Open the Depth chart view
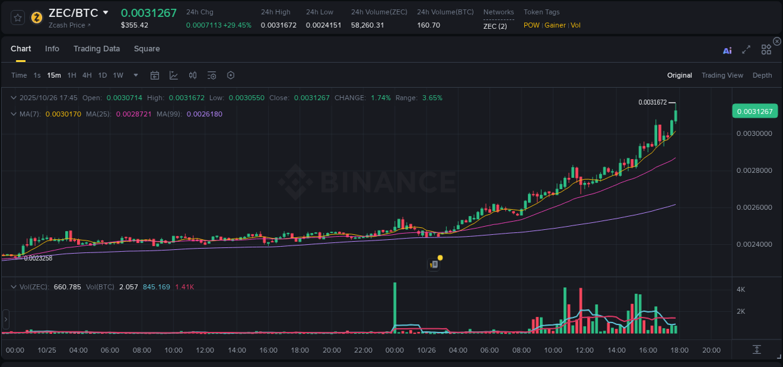The height and width of the screenshot is (367, 783). click(762, 75)
